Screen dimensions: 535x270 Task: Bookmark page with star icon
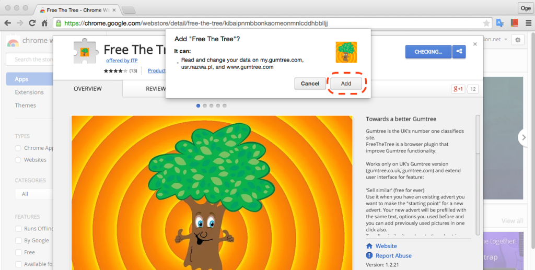486,23
